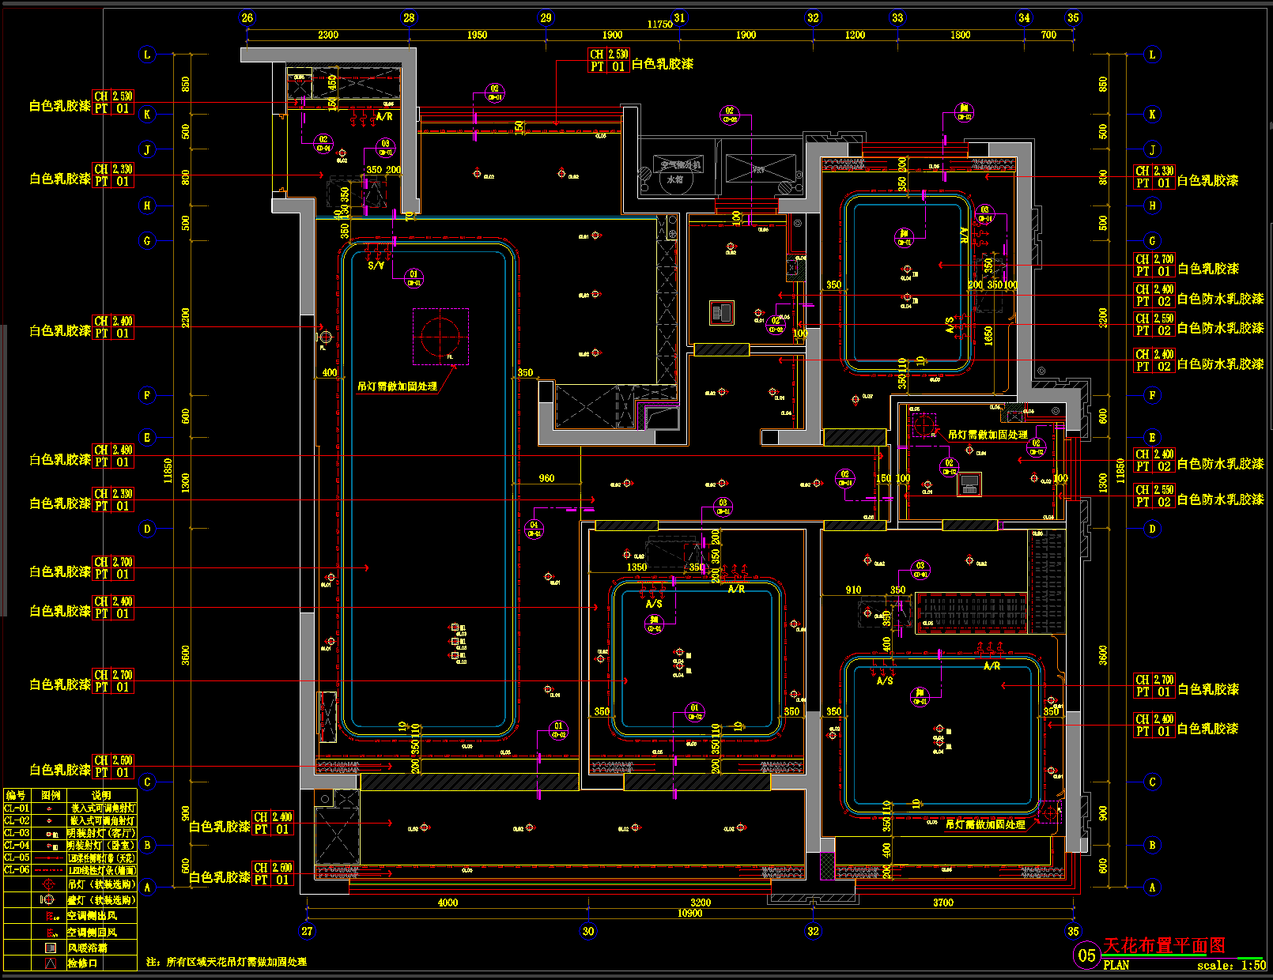The image size is (1273, 980).
Task: Select grid axis bubble 31
Action: pos(679,17)
